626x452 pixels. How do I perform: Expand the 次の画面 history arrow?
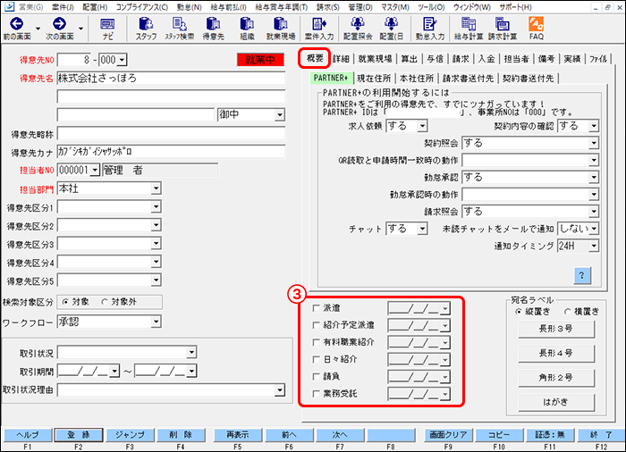80,29
